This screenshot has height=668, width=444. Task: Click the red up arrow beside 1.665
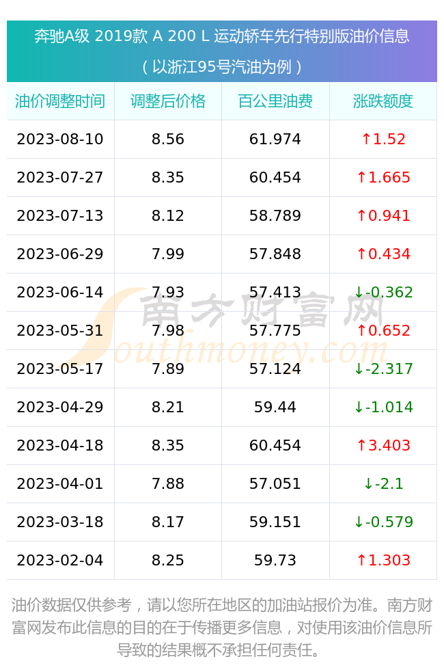tap(361, 177)
